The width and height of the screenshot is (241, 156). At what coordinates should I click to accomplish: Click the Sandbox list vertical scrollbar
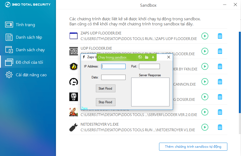[240, 72]
